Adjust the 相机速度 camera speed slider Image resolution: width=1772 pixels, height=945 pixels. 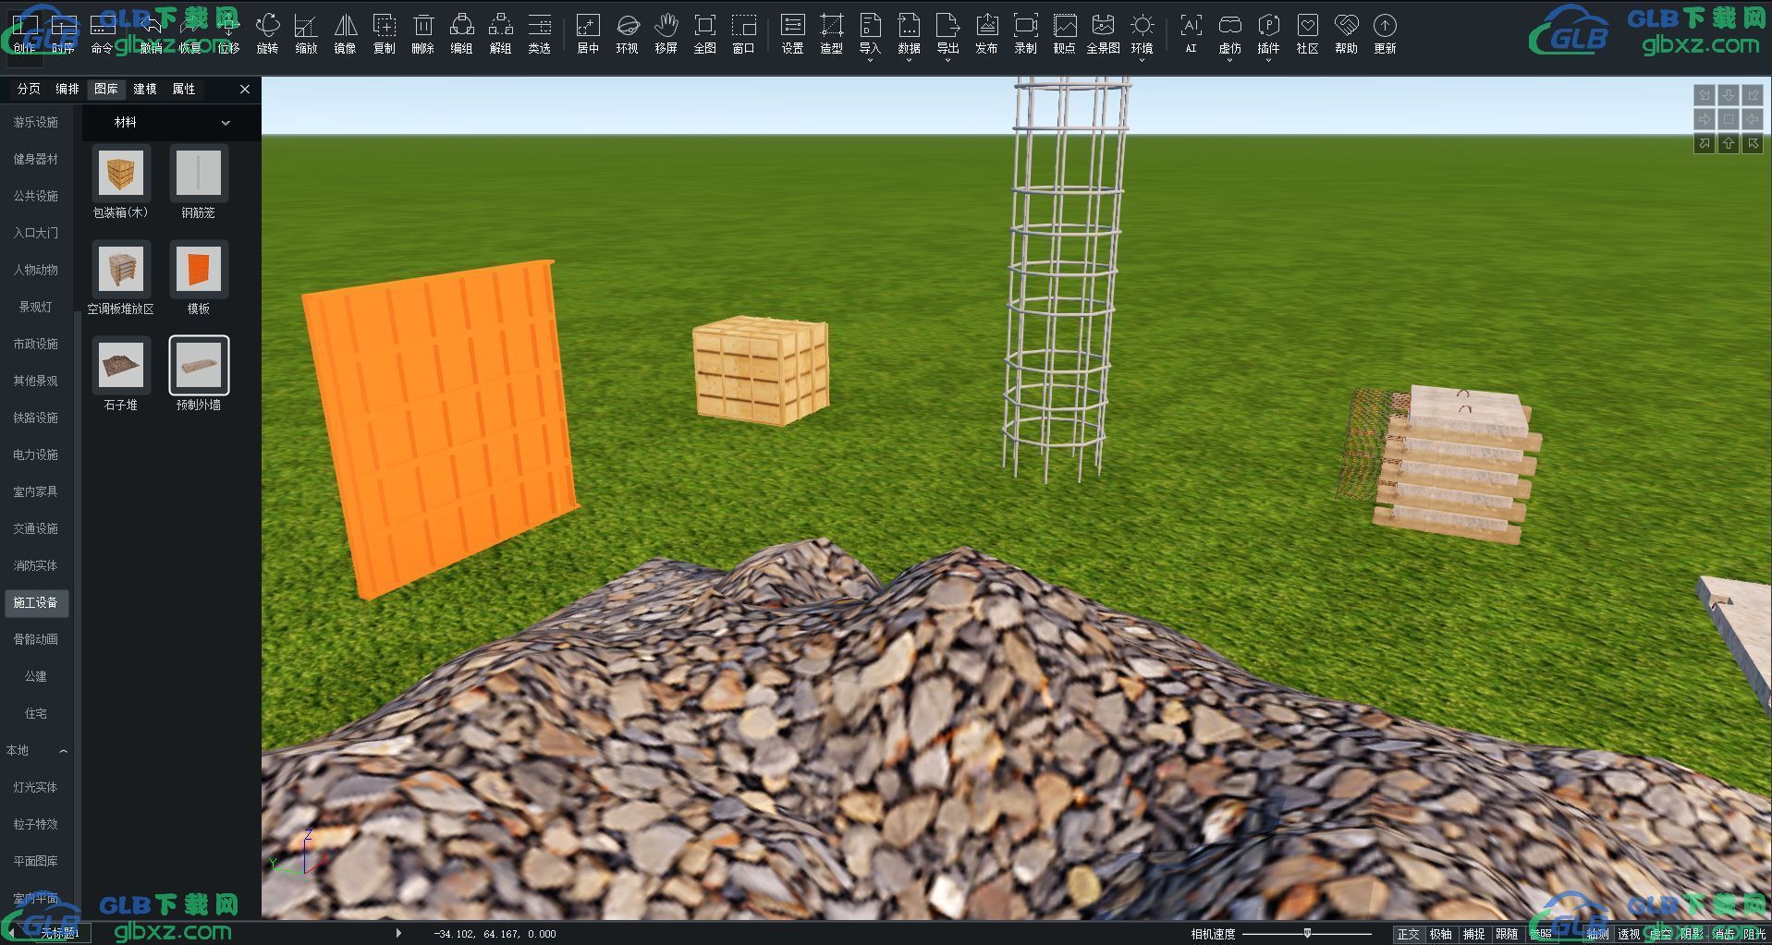pos(1307,934)
